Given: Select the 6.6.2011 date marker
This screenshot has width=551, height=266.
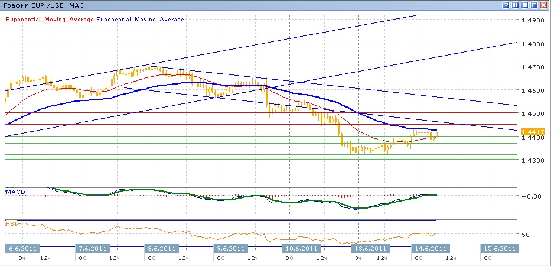Looking at the screenshot, I should click(22, 248).
